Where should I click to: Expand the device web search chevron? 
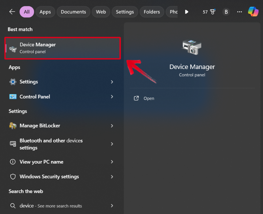click(x=112, y=206)
